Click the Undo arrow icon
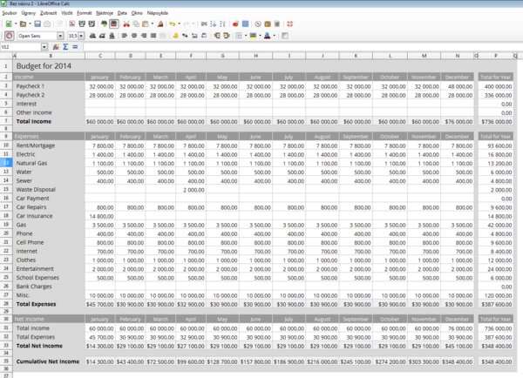Image resolution: width=523 pixels, height=378 pixels. point(172,24)
